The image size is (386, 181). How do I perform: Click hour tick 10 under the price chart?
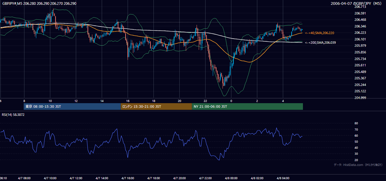50,101
